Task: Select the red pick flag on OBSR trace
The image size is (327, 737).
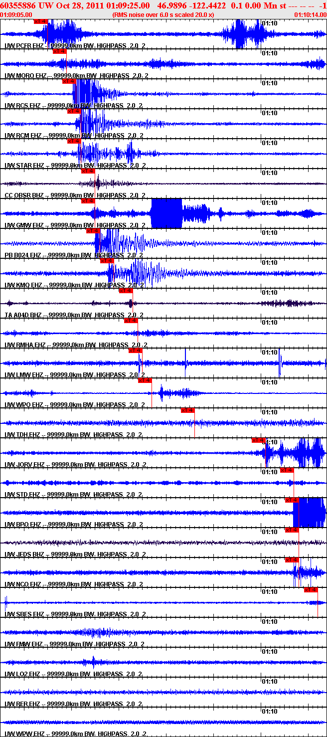Action: tap(88, 171)
